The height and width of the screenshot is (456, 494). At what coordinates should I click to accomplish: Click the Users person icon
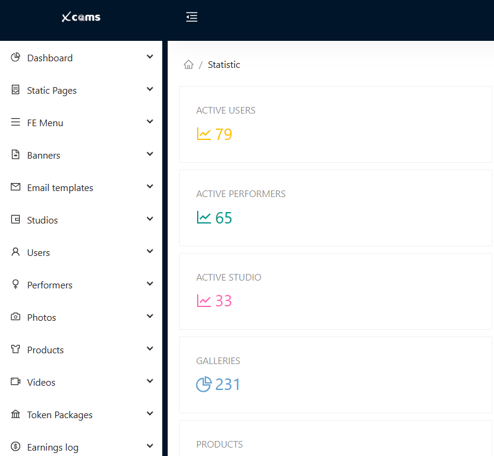click(14, 251)
